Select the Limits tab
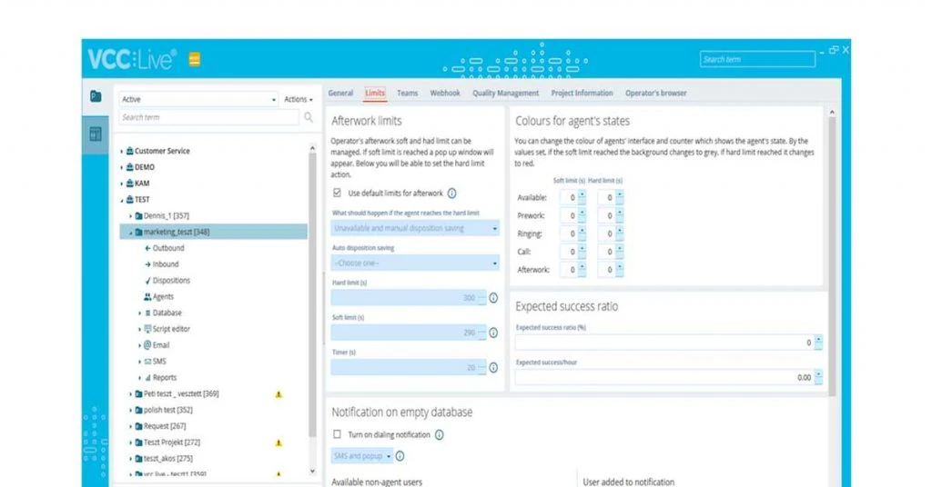 tap(375, 93)
